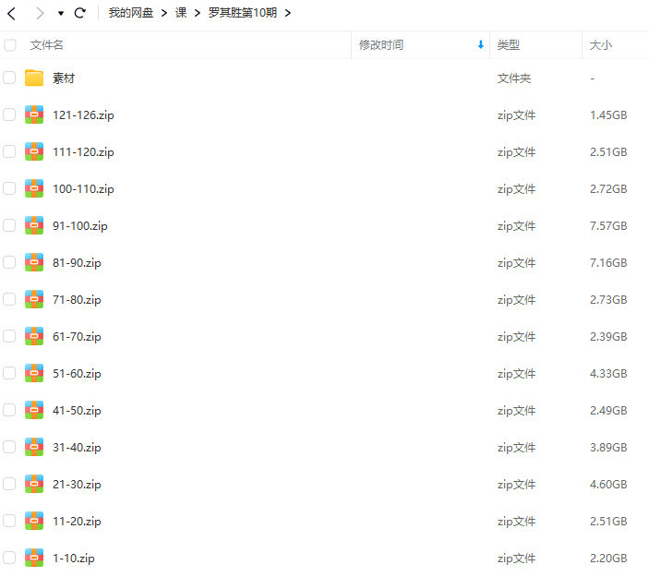The height and width of the screenshot is (577, 649).
Task: Open the navigation history dropdown arrow
Action: [x=61, y=14]
